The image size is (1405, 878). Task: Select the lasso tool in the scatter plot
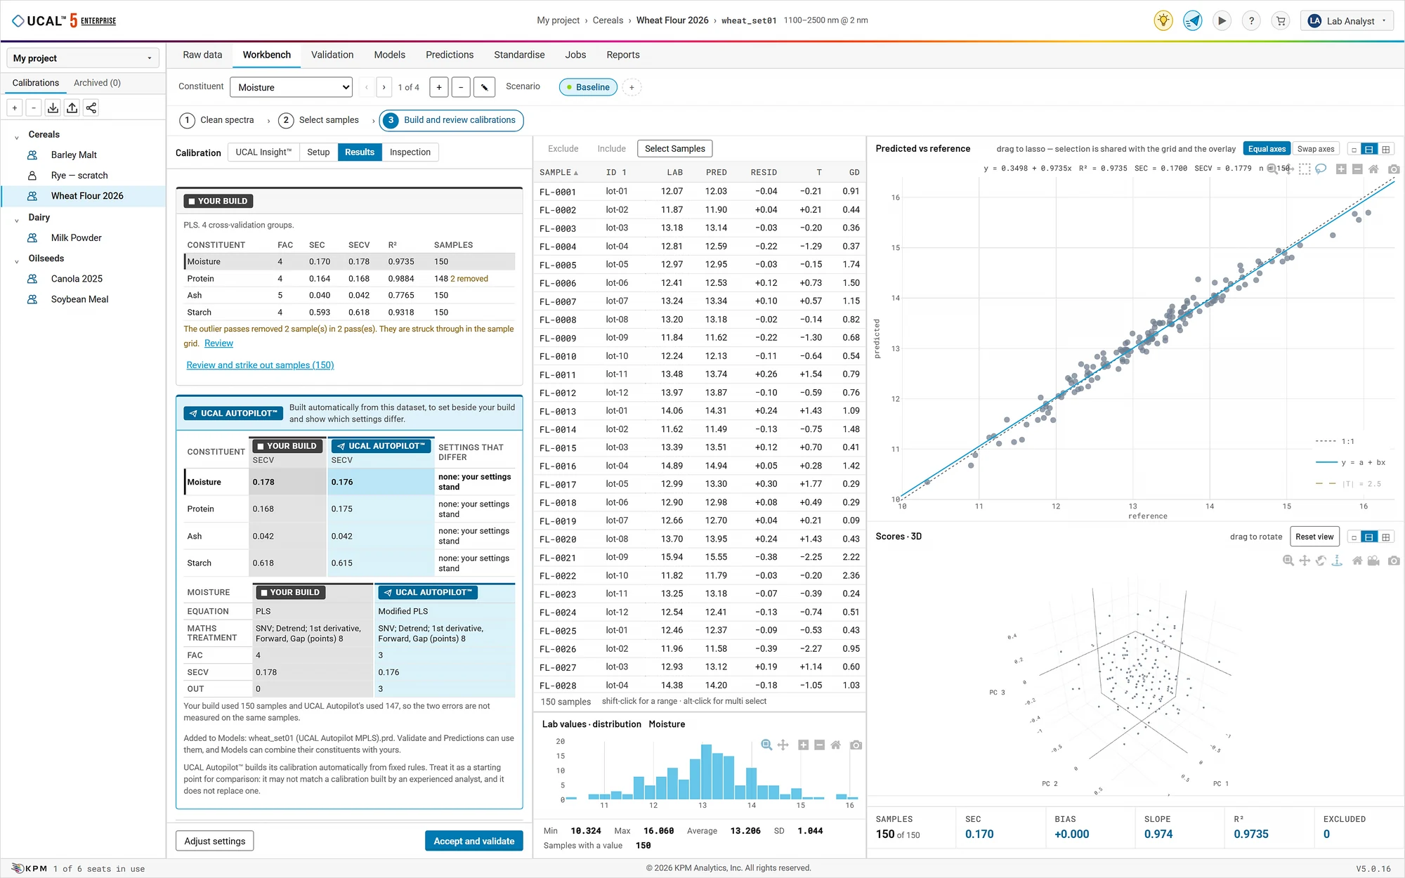[1321, 169]
